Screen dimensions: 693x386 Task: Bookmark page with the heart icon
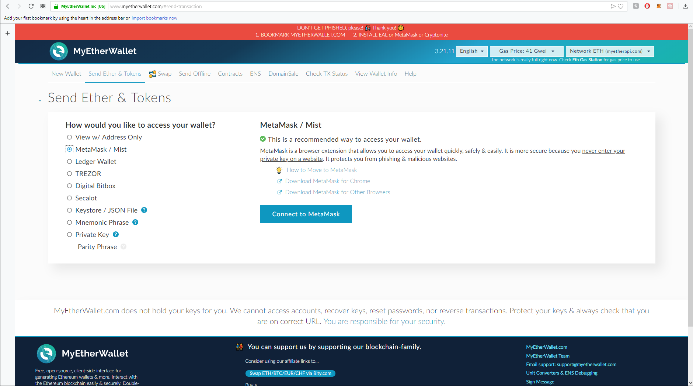tap(621, 6)
